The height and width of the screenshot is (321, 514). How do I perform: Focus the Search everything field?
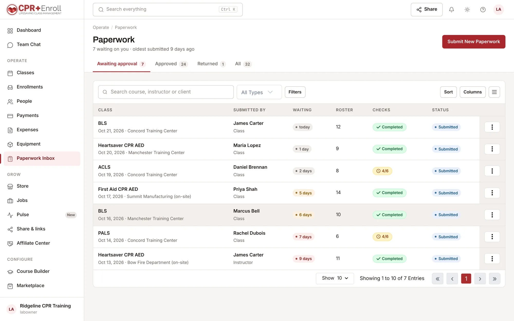(x=168, y=10)
